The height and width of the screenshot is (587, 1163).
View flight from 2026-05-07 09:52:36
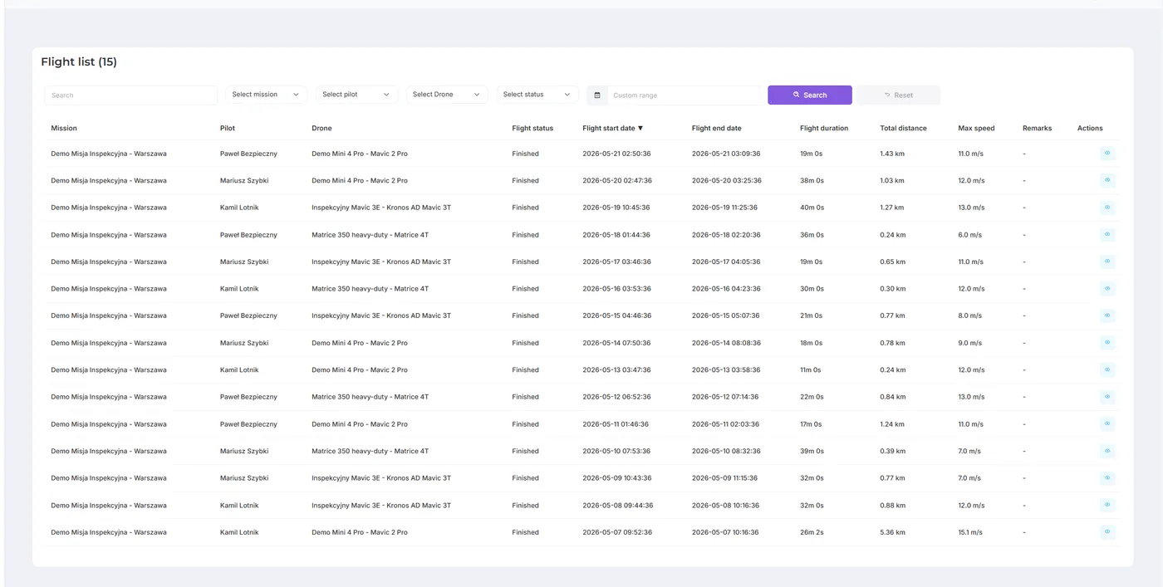click(x=1107, y=532)
